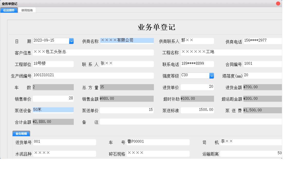Open the 日期 date picker dropdown
The height and width of the screenshot is (194, 298).
coord(71,41)
